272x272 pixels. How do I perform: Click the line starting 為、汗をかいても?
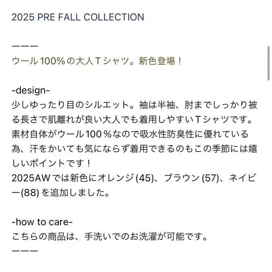(134, 149)
